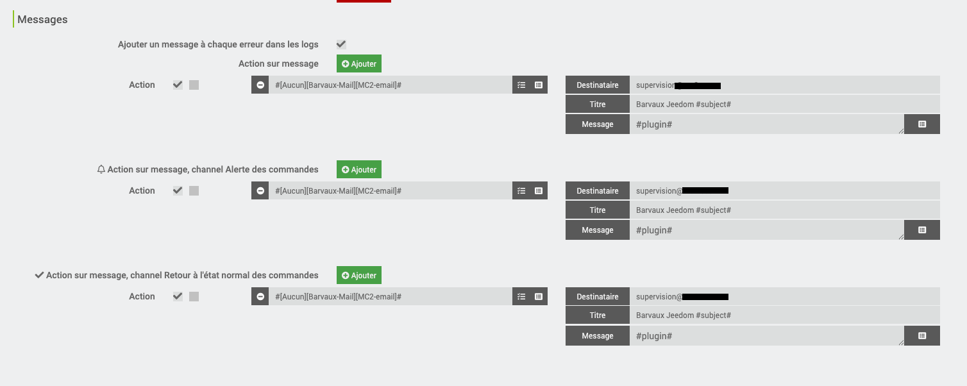The width and height of the screenshot is (967, 386).
Task: Open the checklist action picker in the Alerte des commandes row
Action: [x=521, y=190]
